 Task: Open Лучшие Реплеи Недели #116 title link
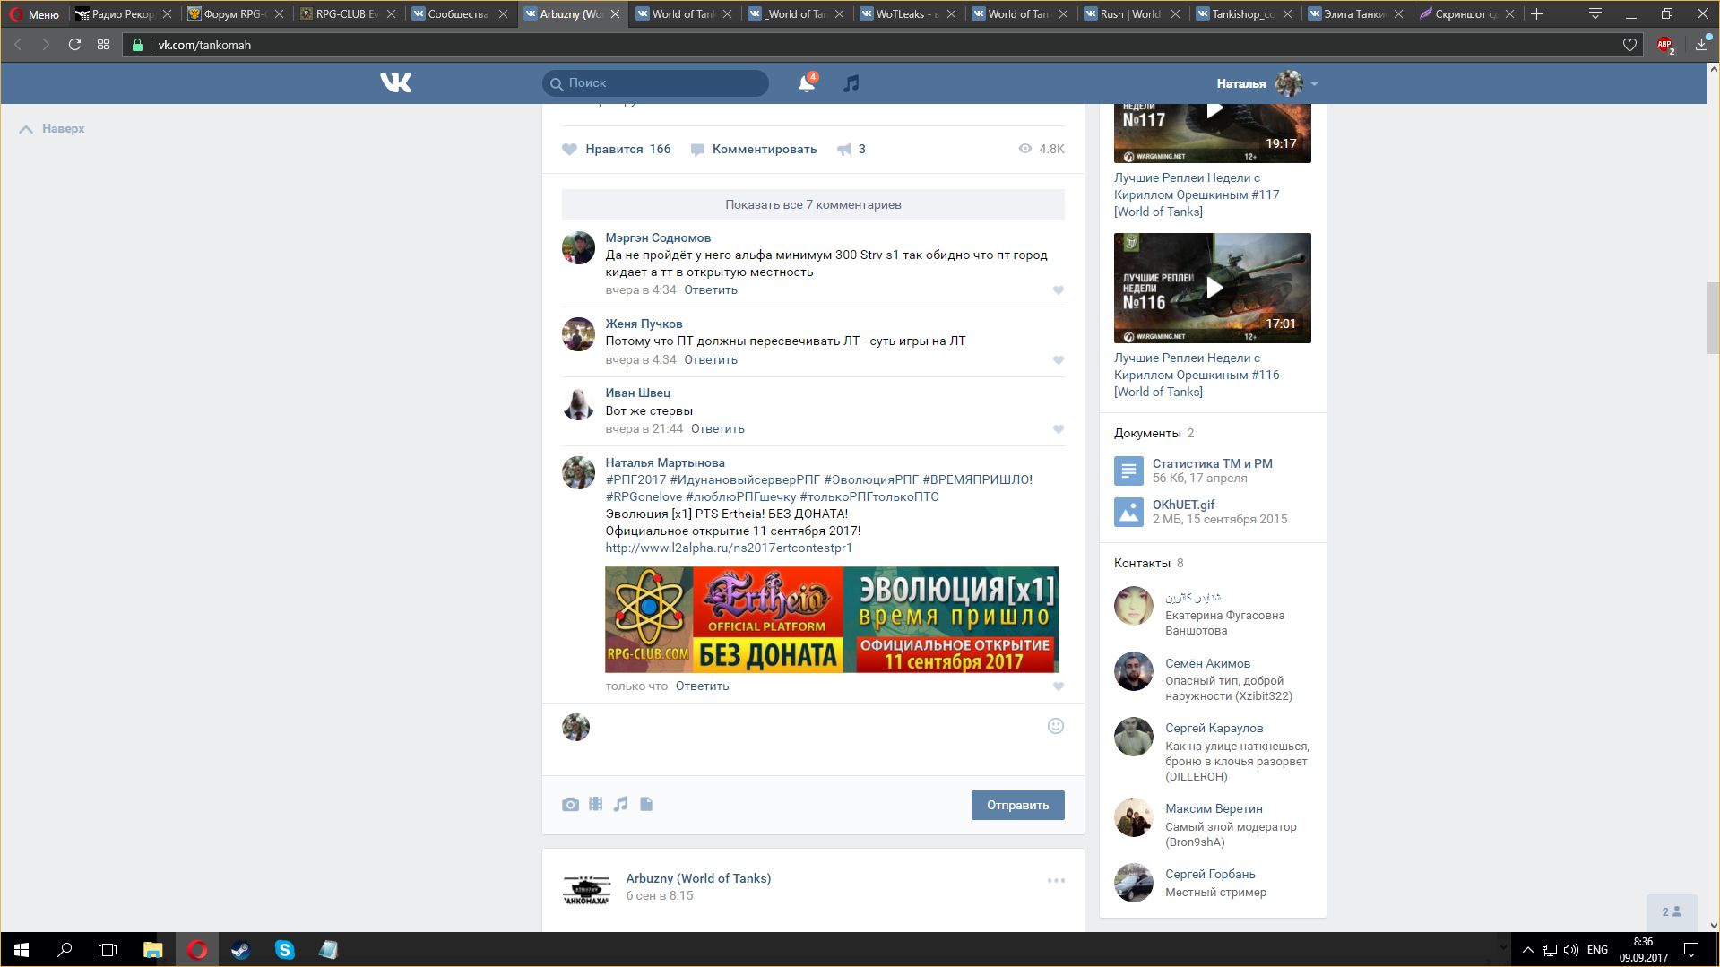click(1197, 375)
